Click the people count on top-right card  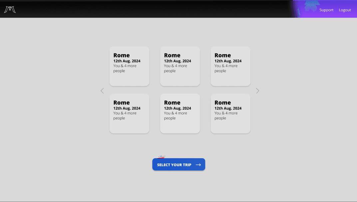pos(226,68)
